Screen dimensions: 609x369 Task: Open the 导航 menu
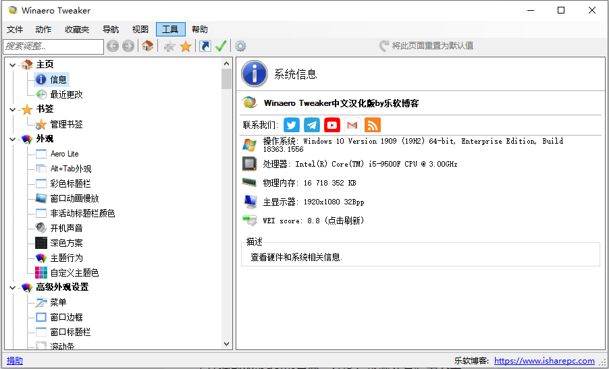111,30
